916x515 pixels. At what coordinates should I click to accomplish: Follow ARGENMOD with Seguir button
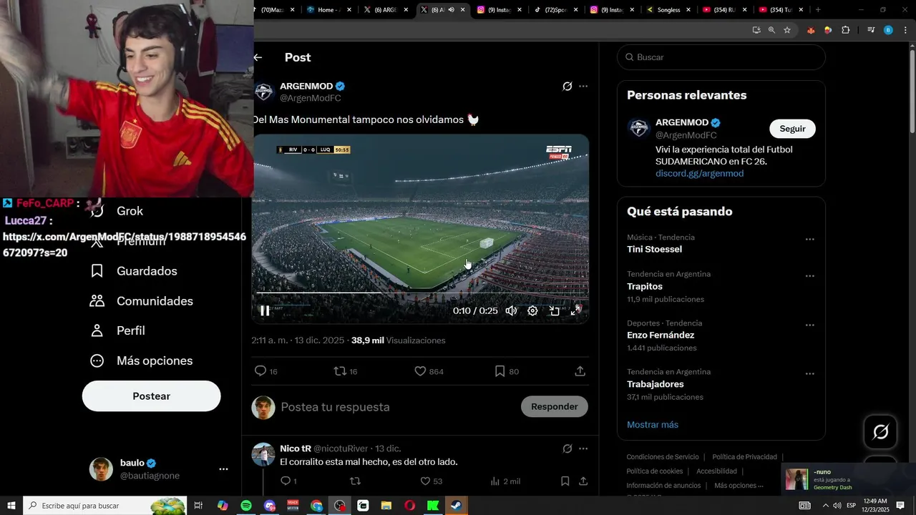click(x=792, y=129)
